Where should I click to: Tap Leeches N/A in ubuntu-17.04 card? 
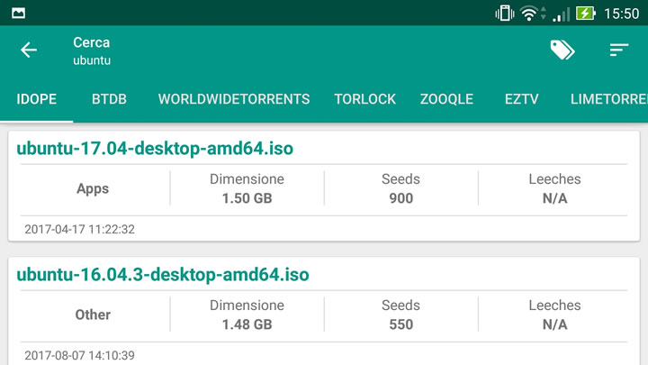click(x=554, y=188)
